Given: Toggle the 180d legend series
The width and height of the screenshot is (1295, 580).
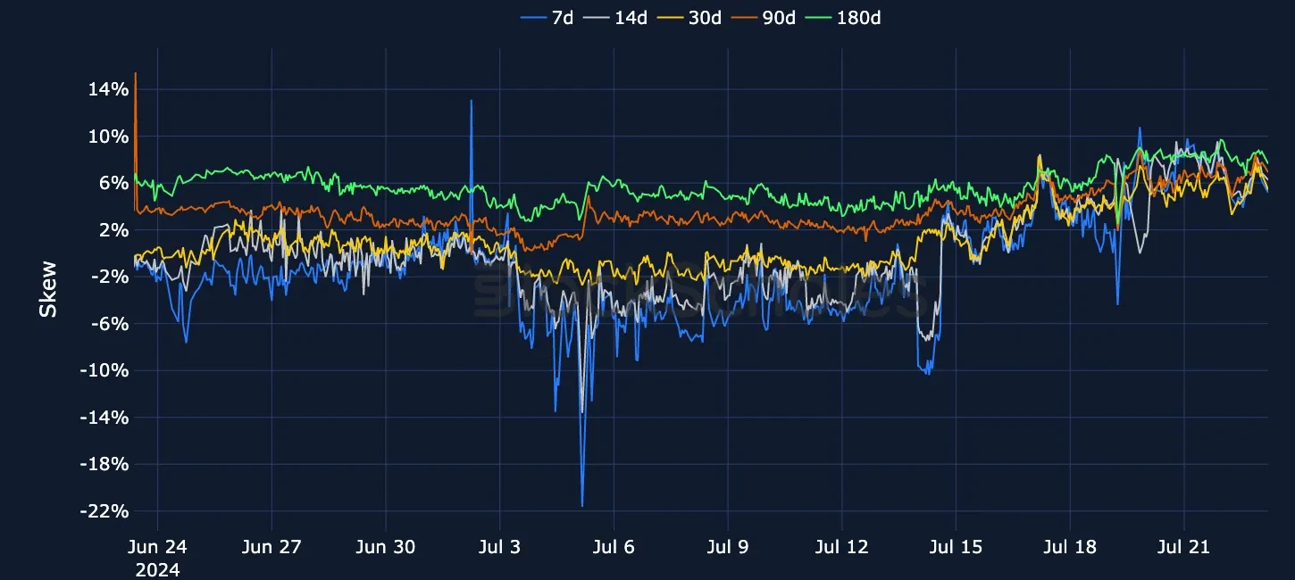Looking at the screenshot, I should [x=844, y=18].
